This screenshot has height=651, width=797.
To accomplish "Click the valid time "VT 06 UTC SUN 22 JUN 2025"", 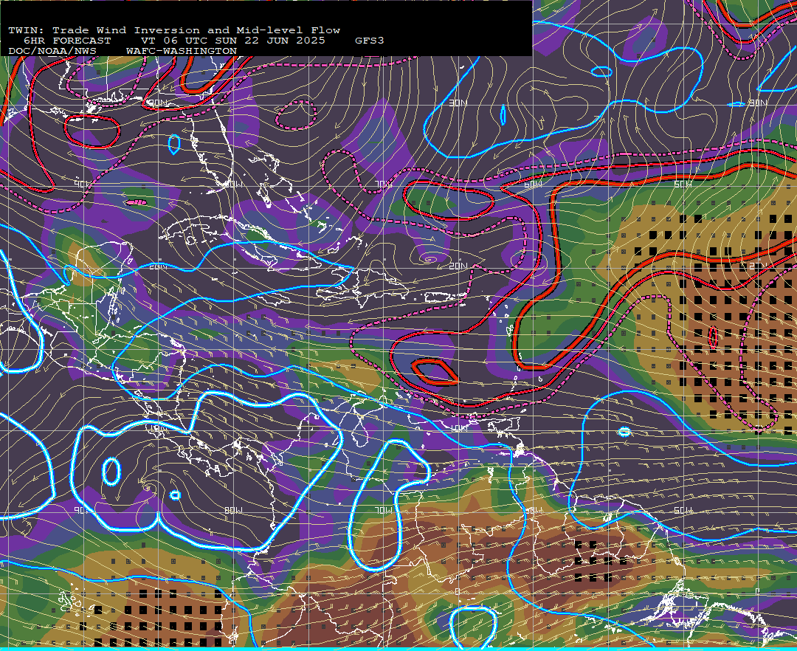I will [233, 41].
